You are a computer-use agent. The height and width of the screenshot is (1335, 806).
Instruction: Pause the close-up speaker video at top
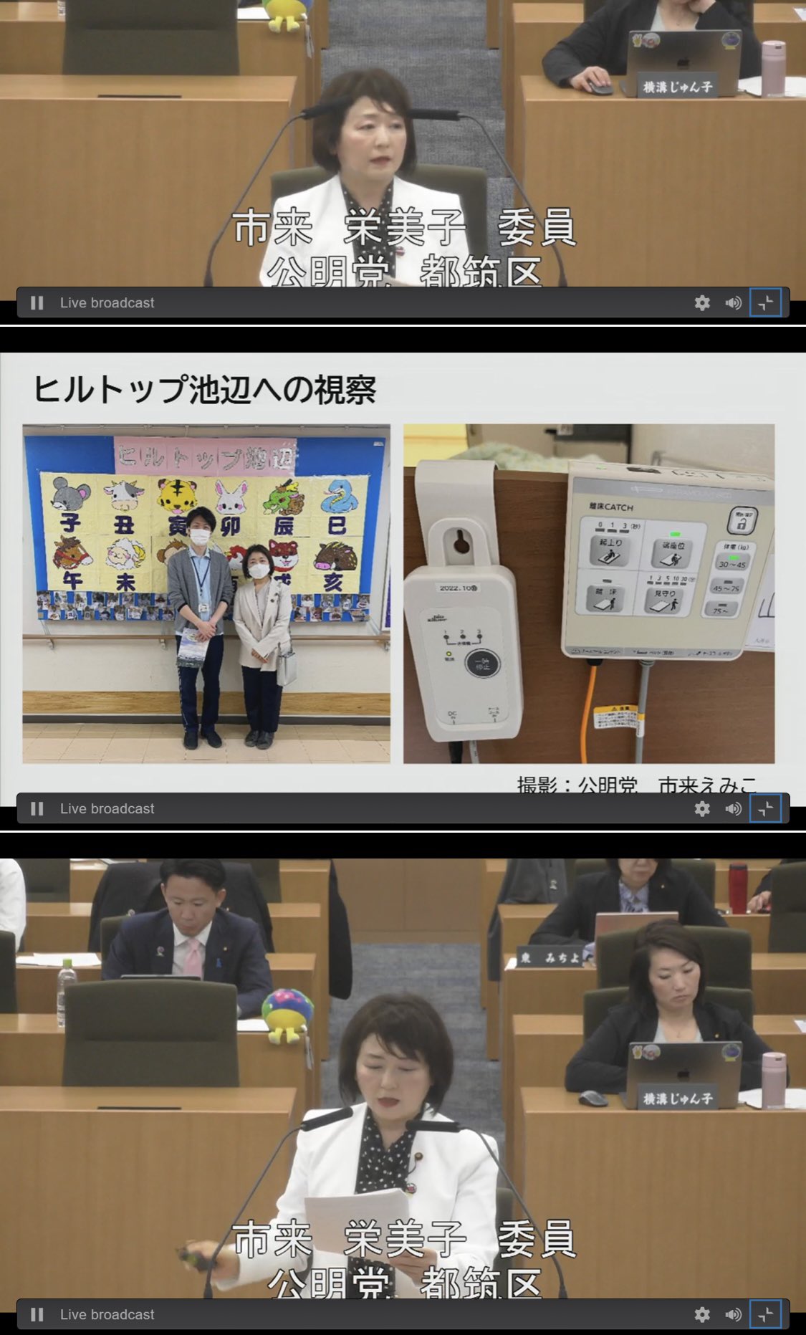point(37,303)
